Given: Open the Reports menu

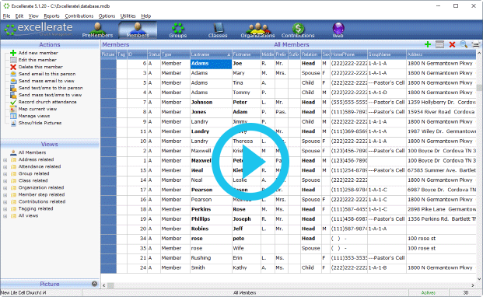Looking at the screenshot, I should click(51, 16).
